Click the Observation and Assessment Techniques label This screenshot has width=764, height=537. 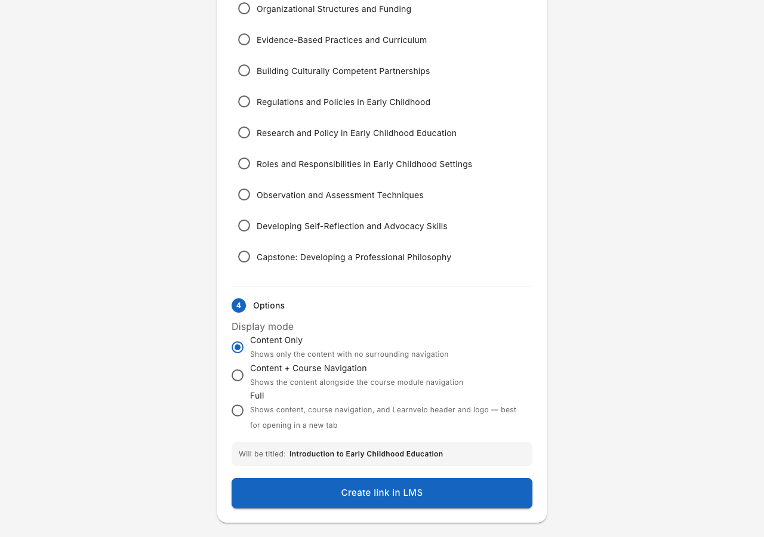[x=340, y=195]
